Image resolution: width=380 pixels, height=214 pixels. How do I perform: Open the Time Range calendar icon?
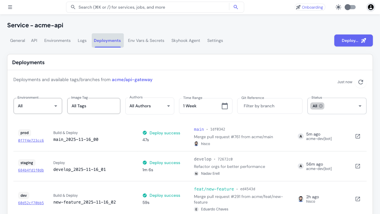click(x=225, y=106)
